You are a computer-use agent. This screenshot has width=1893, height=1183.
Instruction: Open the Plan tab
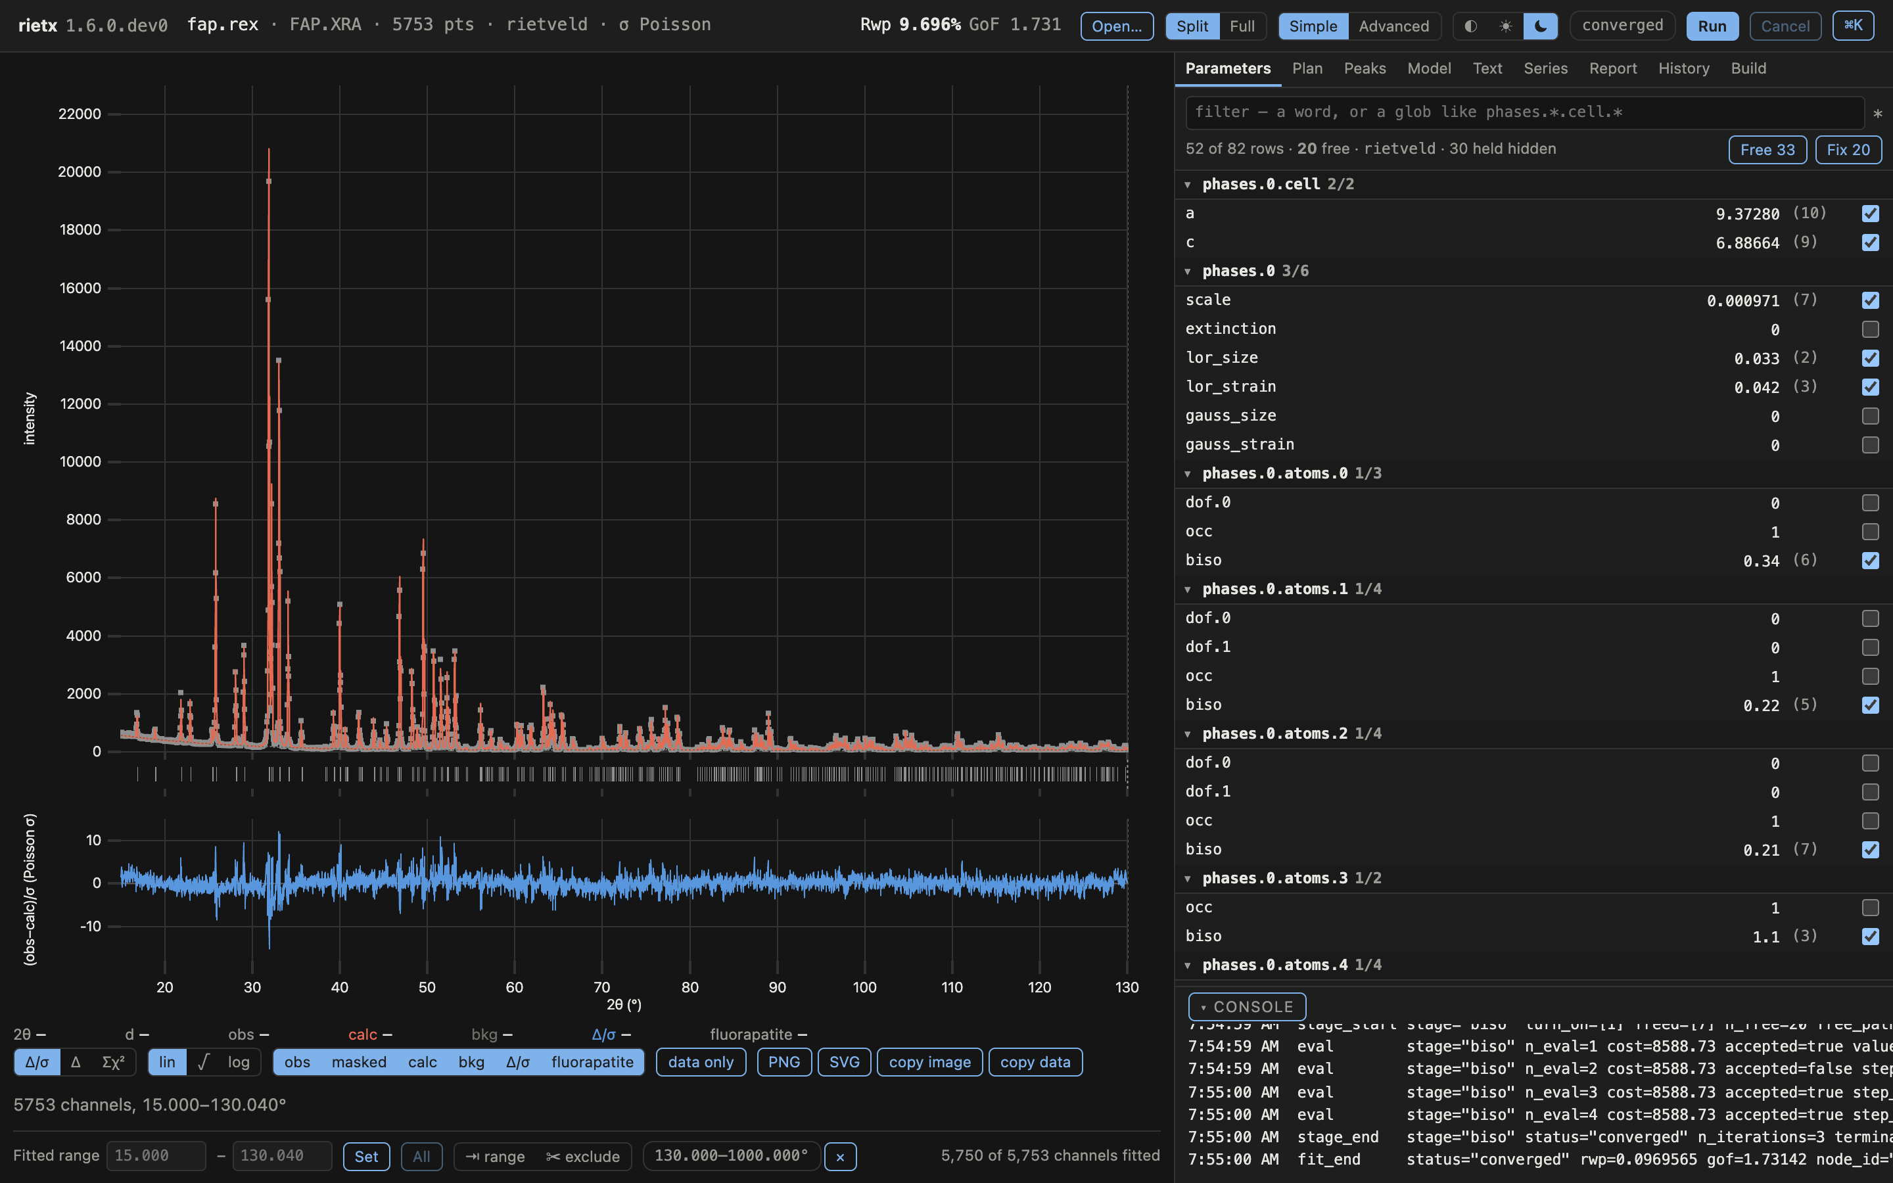pyautogui.click(x=1307, y=69)
